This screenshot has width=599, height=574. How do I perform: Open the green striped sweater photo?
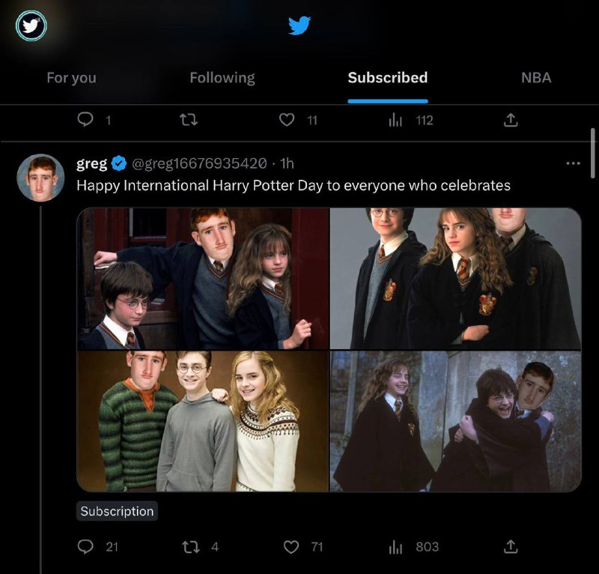point(203,421)
